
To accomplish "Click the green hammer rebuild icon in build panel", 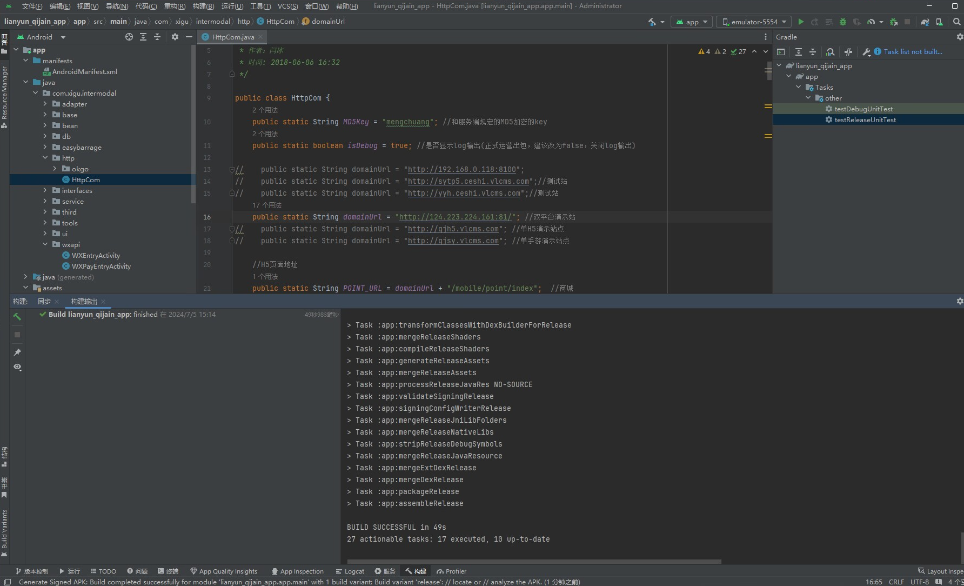I will click(17, 317).
